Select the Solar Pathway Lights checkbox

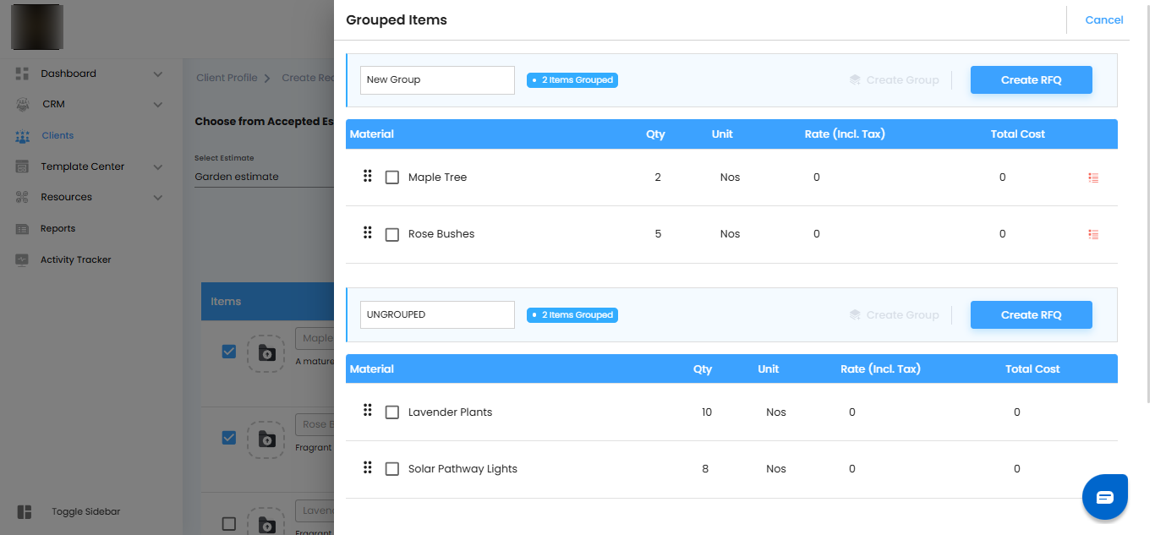(392, 469)
